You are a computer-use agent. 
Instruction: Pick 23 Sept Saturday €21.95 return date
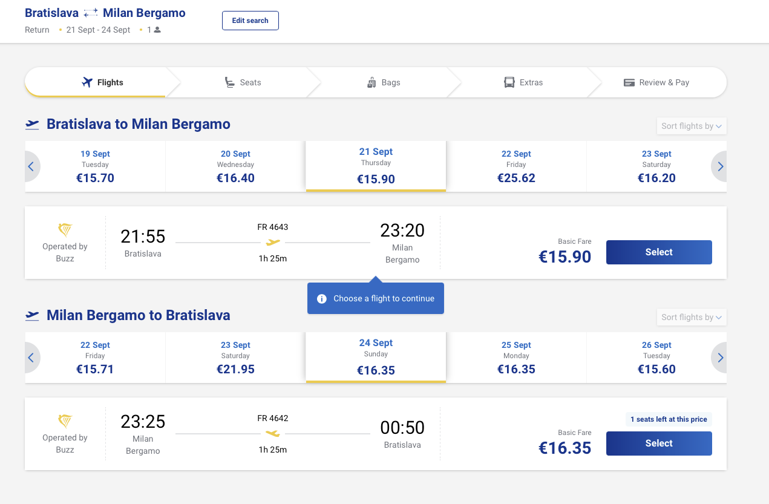click(x=235, y=358)
